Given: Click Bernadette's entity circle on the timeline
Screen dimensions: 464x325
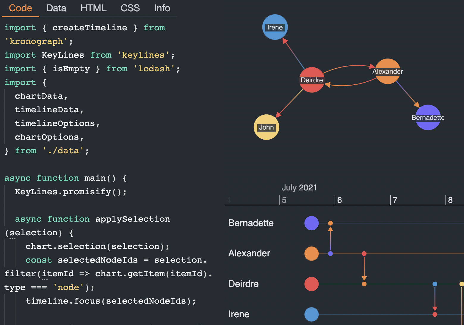Looking at the screenshot, I should pyautogui.click(x=311, y=223).
